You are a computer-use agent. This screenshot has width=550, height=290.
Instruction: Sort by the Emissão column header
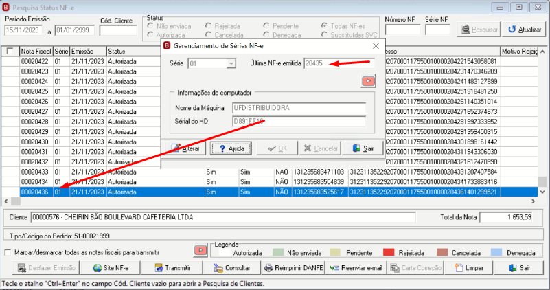pyautogui.click(x=88, y=52)
